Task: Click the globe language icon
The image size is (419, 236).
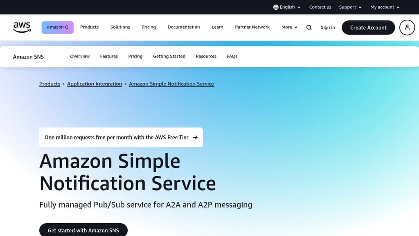Action: (276, 7)
